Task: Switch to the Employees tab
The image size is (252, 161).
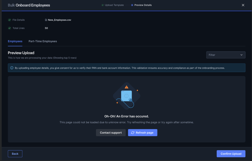Action: (x=15, y=41)
